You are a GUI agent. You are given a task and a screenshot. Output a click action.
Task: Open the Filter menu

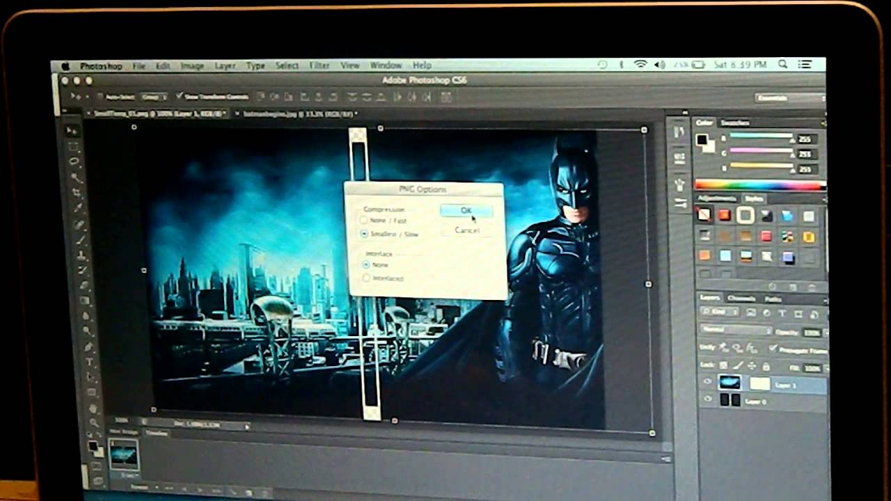click(319, 65)
